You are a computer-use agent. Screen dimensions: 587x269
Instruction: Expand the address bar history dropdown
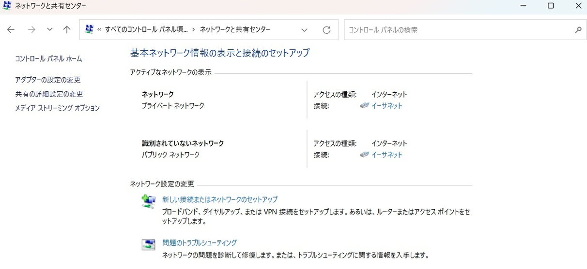[x=304, y=30]
